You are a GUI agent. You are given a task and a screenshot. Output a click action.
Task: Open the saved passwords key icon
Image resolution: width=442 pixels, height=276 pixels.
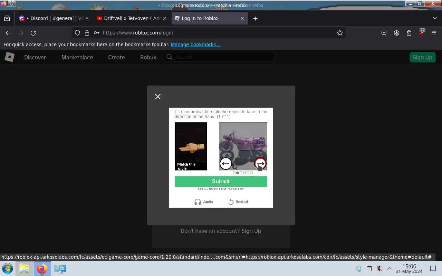point(97,33)
